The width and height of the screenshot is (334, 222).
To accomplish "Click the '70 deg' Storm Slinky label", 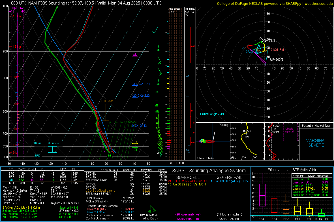I will tap(224, 125).
